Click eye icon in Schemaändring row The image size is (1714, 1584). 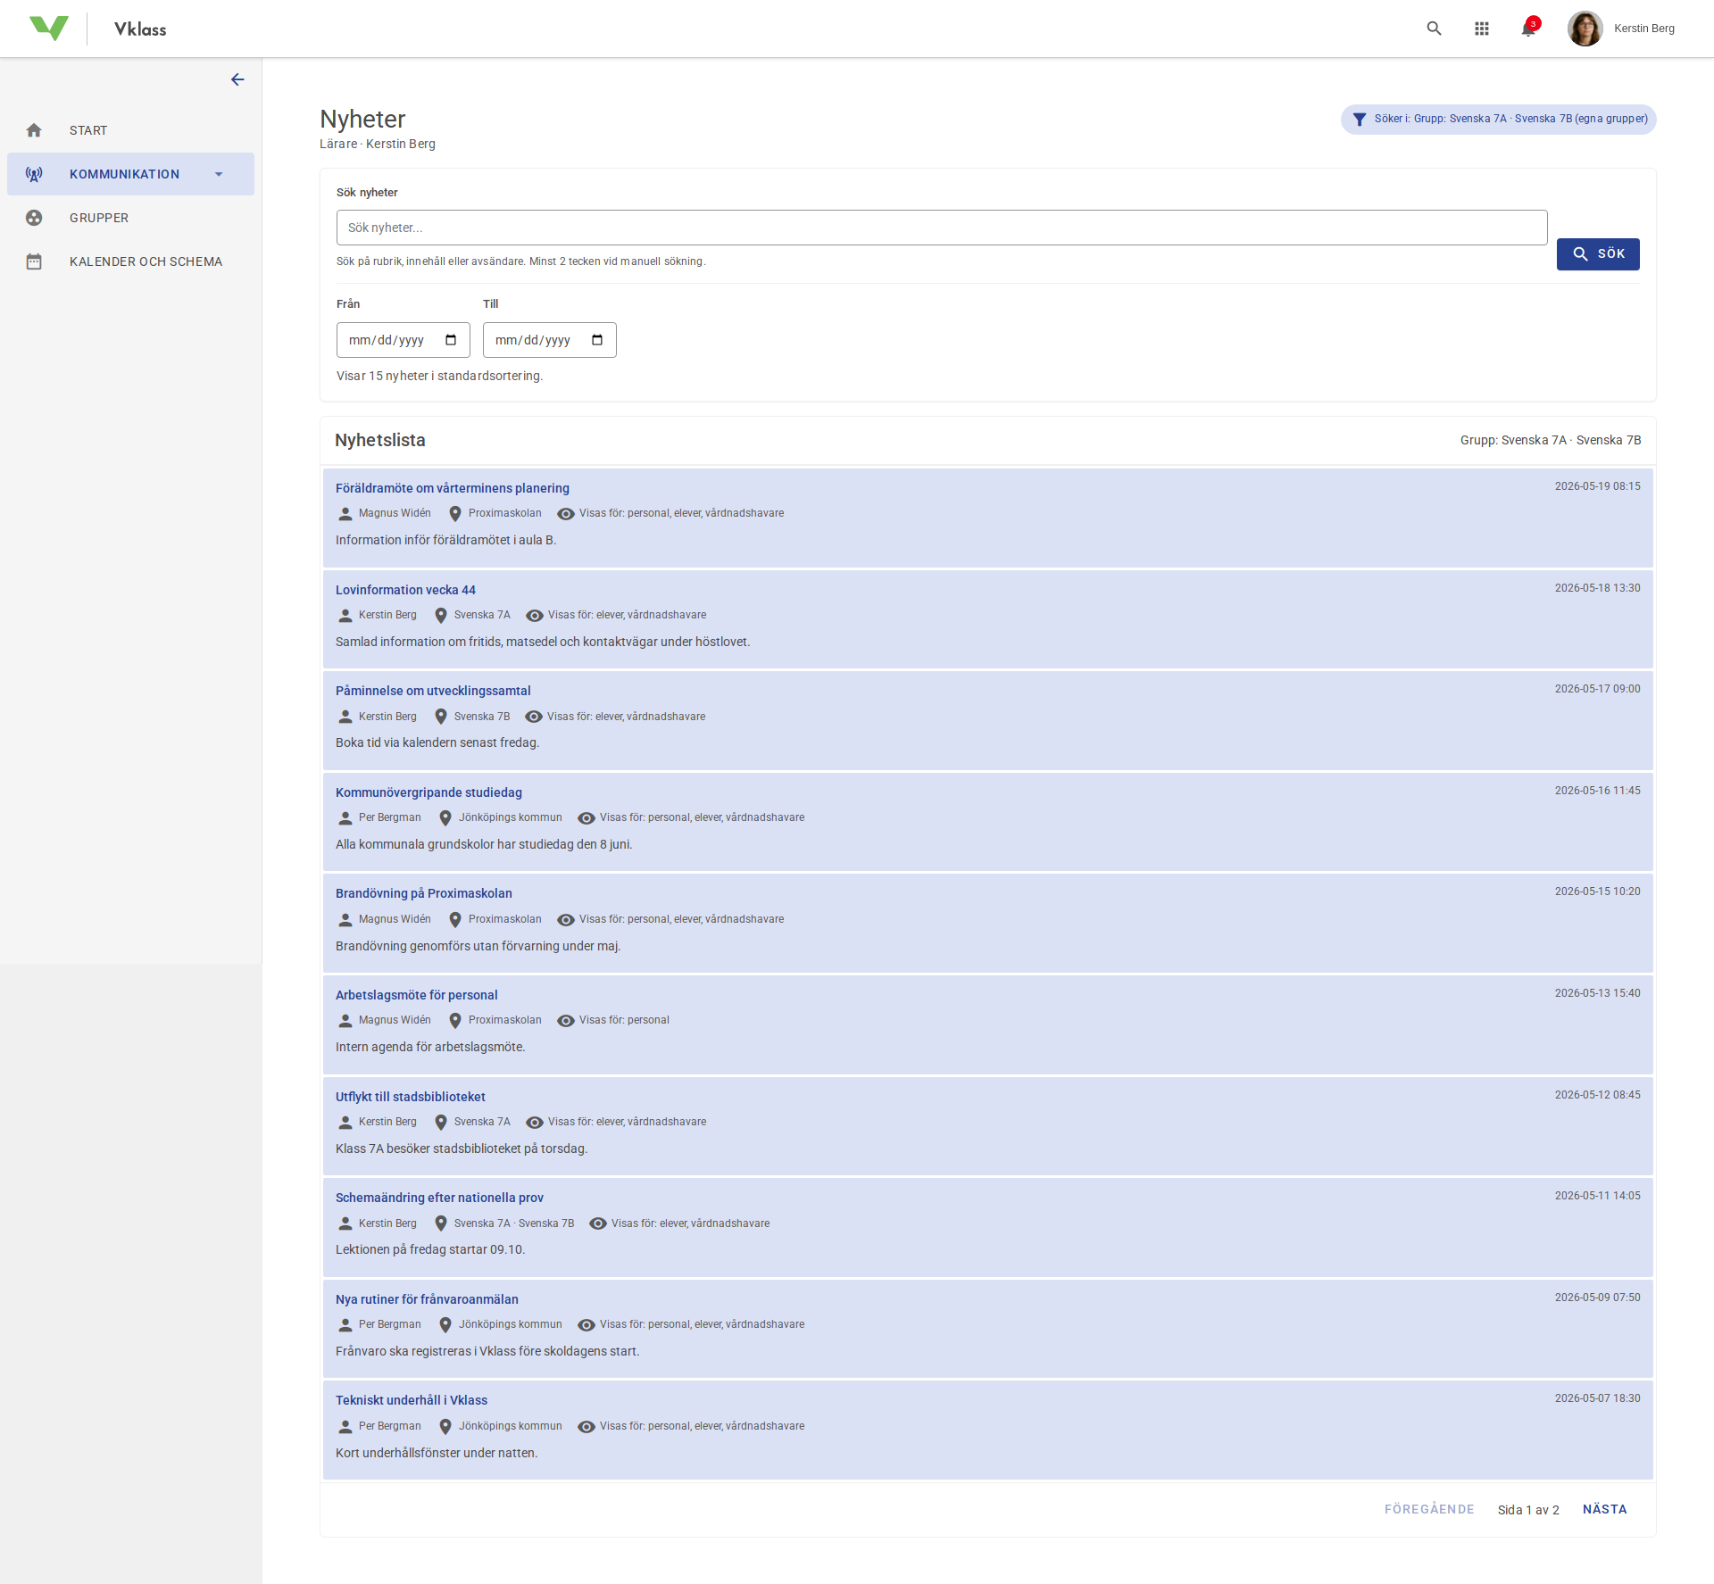pos(598,1223)
